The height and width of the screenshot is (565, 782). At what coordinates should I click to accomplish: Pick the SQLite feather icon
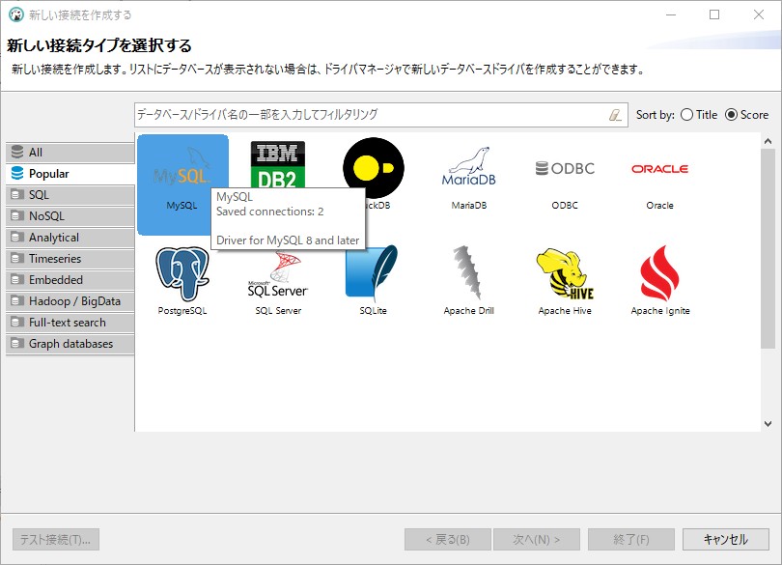point(373,272)
